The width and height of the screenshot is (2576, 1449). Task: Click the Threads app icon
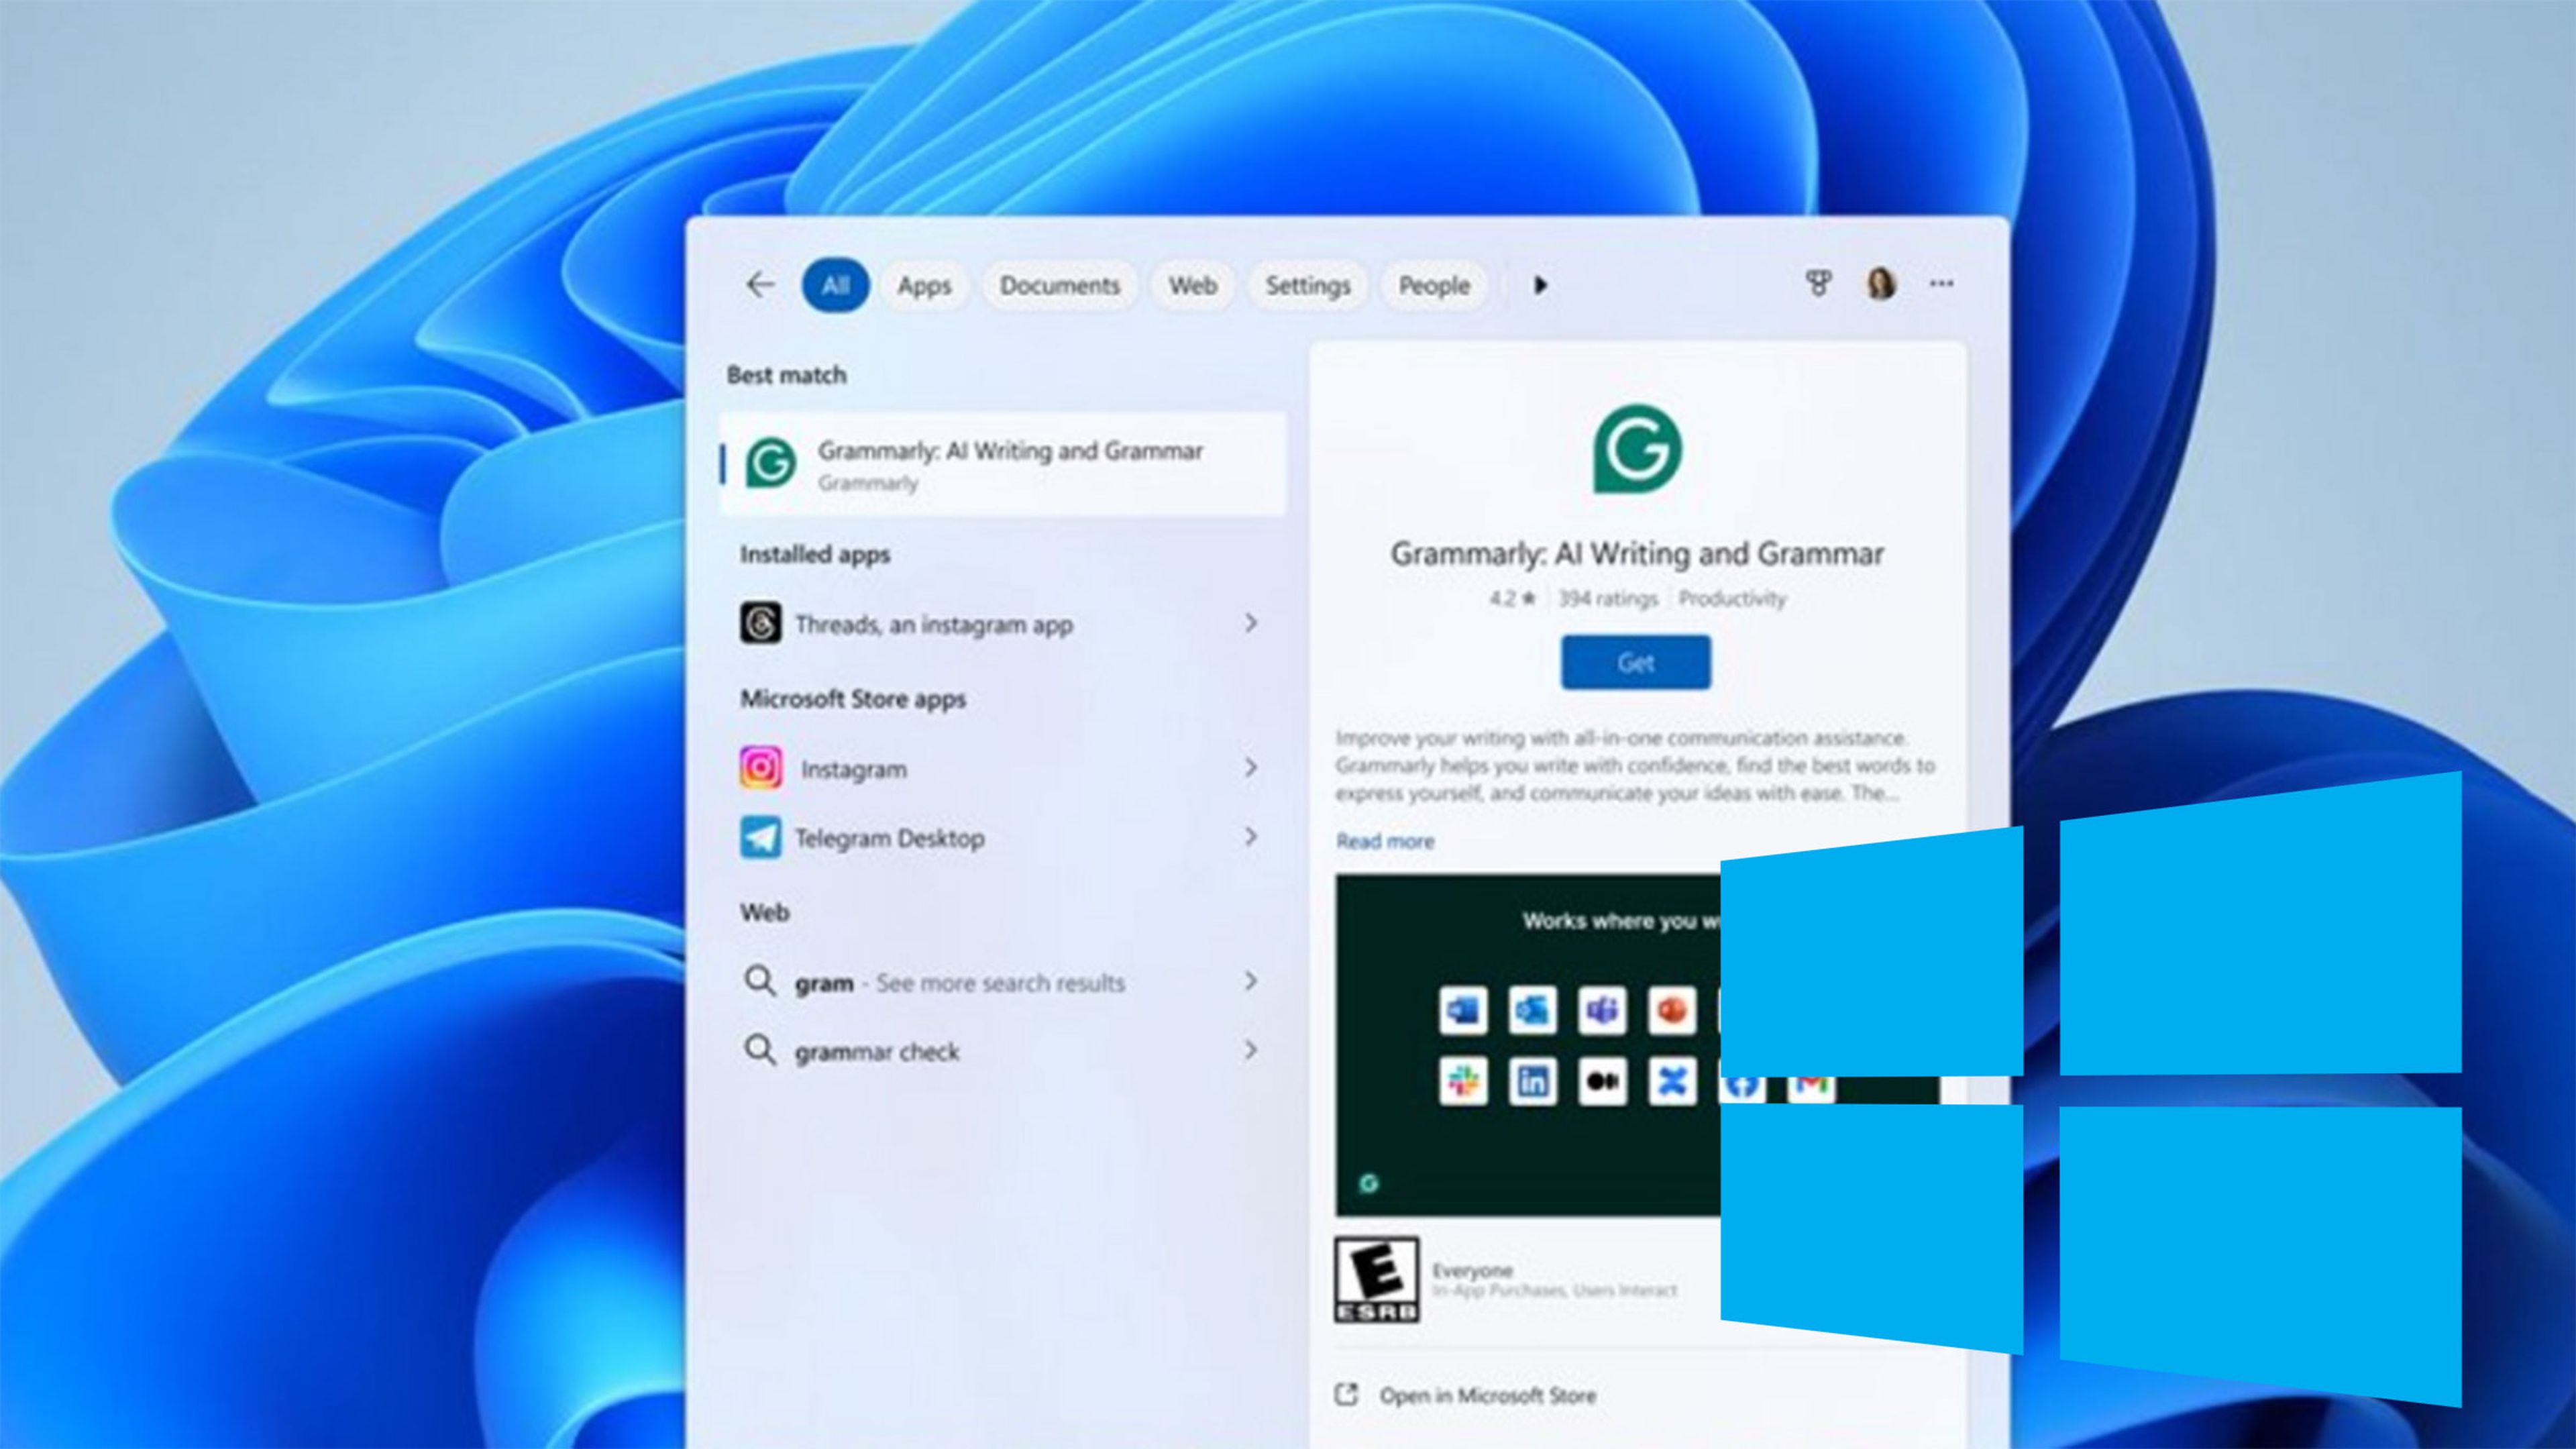point(760,623)
